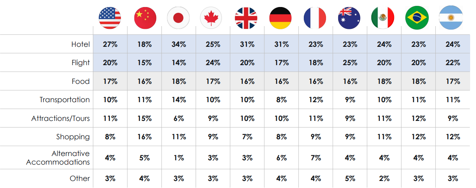
Task: Click the Argentina flag icon
Action: 451,18
